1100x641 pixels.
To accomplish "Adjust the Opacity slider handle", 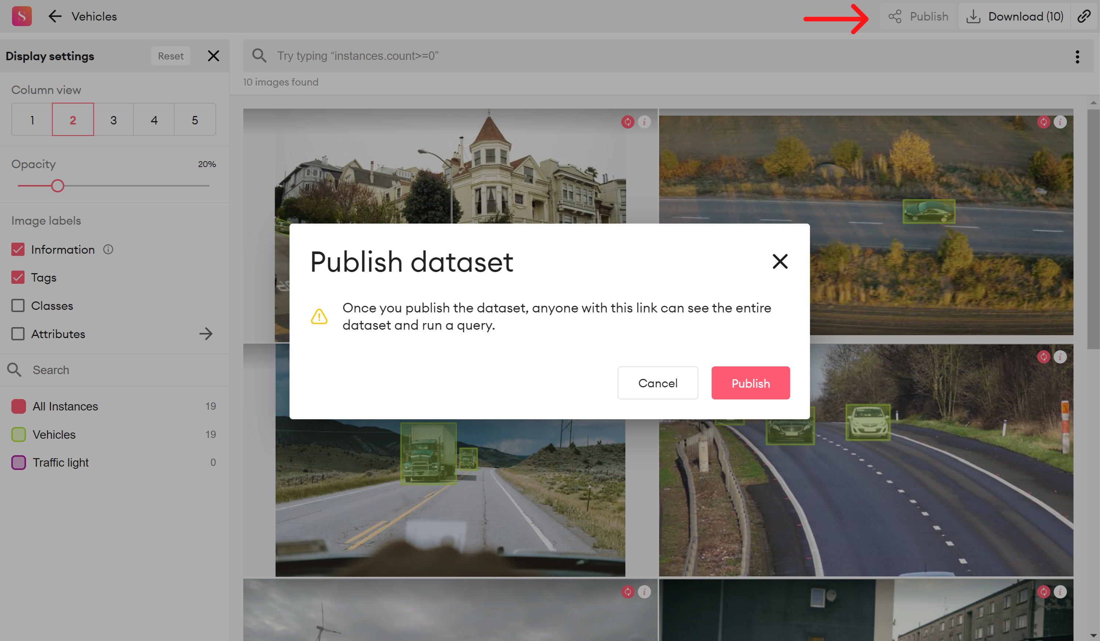I will click(x=58, y=185).
